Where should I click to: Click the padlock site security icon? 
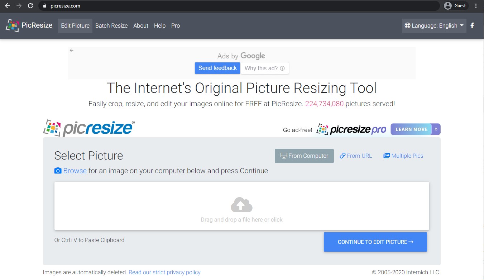(x=45, y=6)
